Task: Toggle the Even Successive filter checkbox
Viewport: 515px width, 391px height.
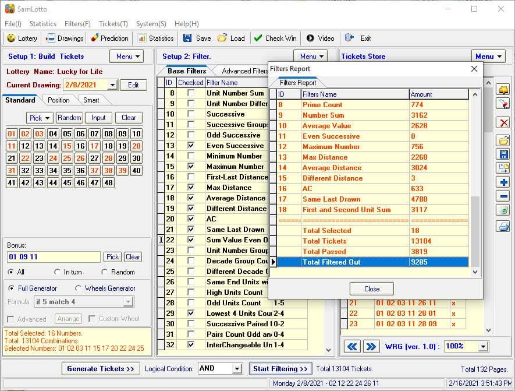Action: point(191,145)
